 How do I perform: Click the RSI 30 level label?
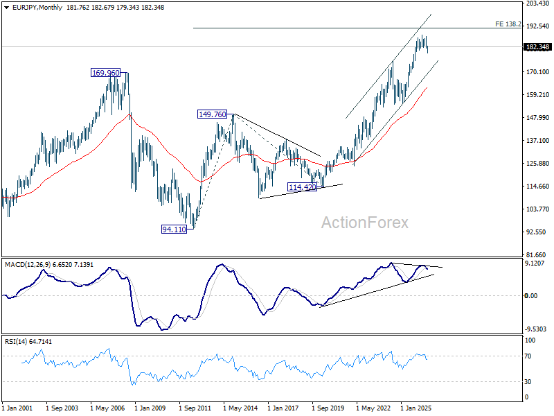click(528, 382)
